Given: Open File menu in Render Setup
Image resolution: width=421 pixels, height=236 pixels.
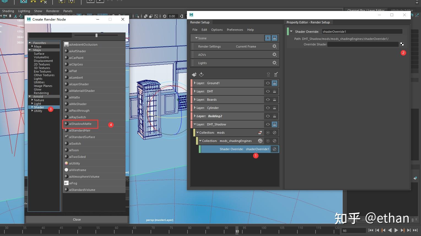Looking at the screenshot, I should click(x=195, y=30).
